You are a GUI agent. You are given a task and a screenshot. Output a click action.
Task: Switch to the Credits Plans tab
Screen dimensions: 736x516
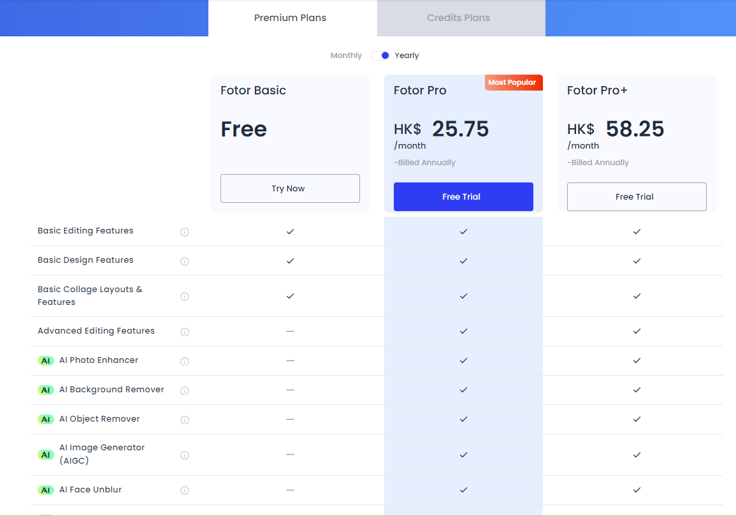(x=461, y=18)
